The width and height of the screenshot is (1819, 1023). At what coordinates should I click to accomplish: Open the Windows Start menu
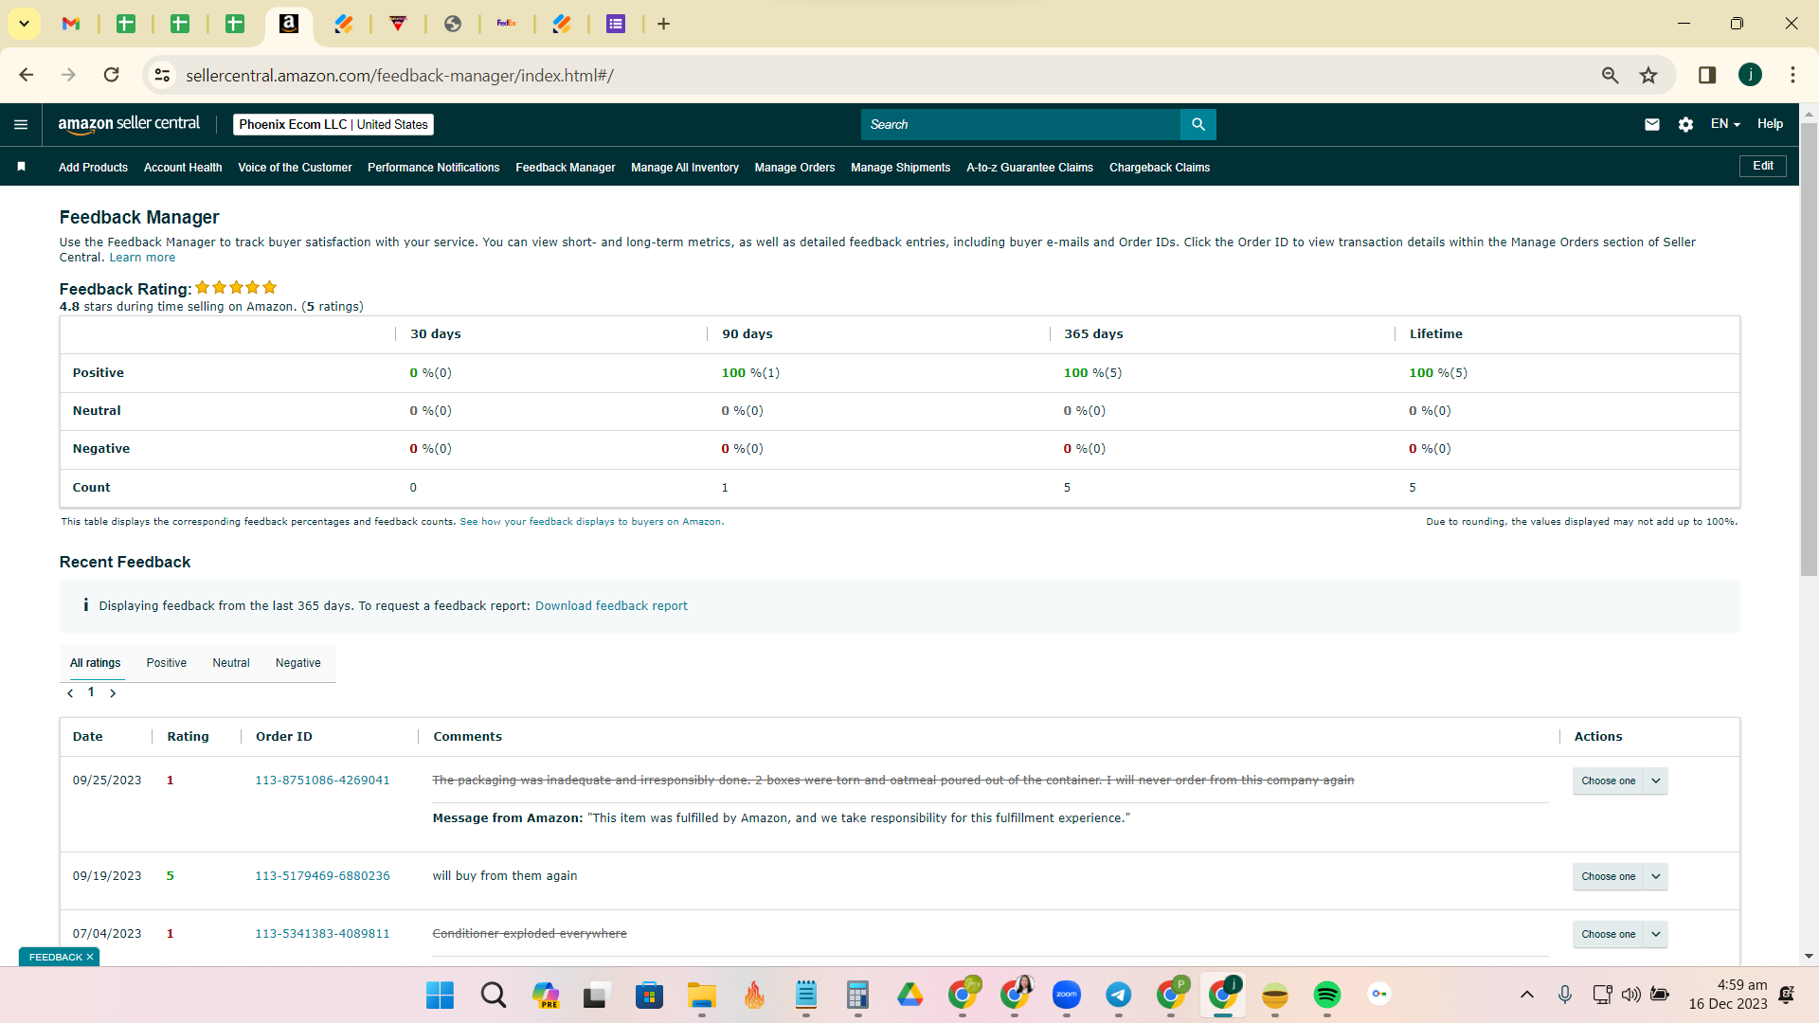click(440, 995)
